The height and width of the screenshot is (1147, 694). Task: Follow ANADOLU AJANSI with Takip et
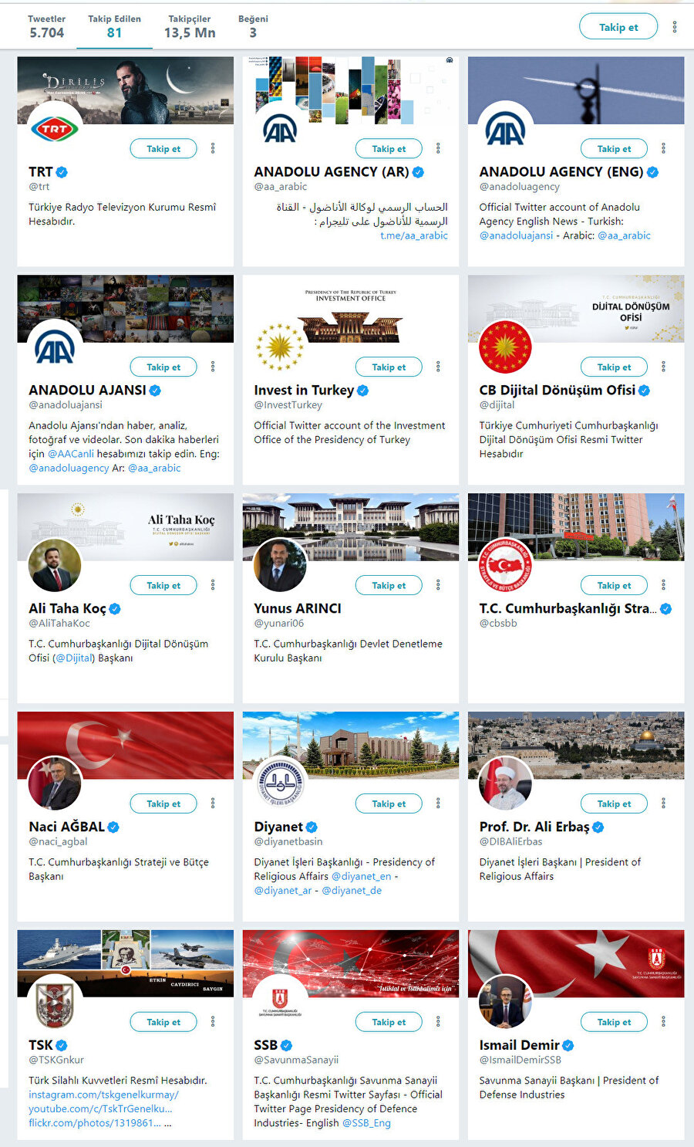(163, 367)
